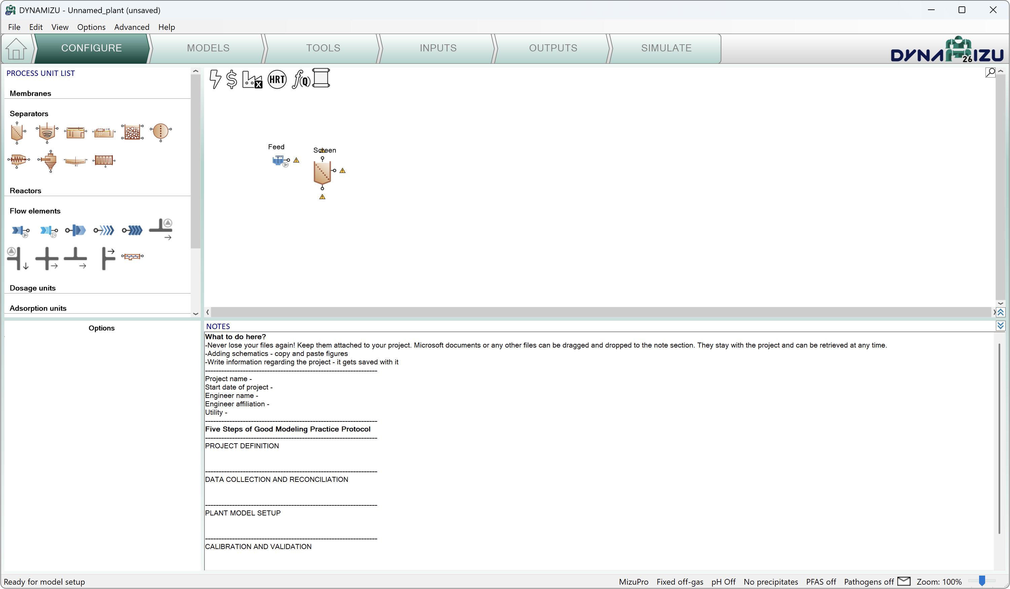Select the Screen unit on the canvas

point(322,173)
